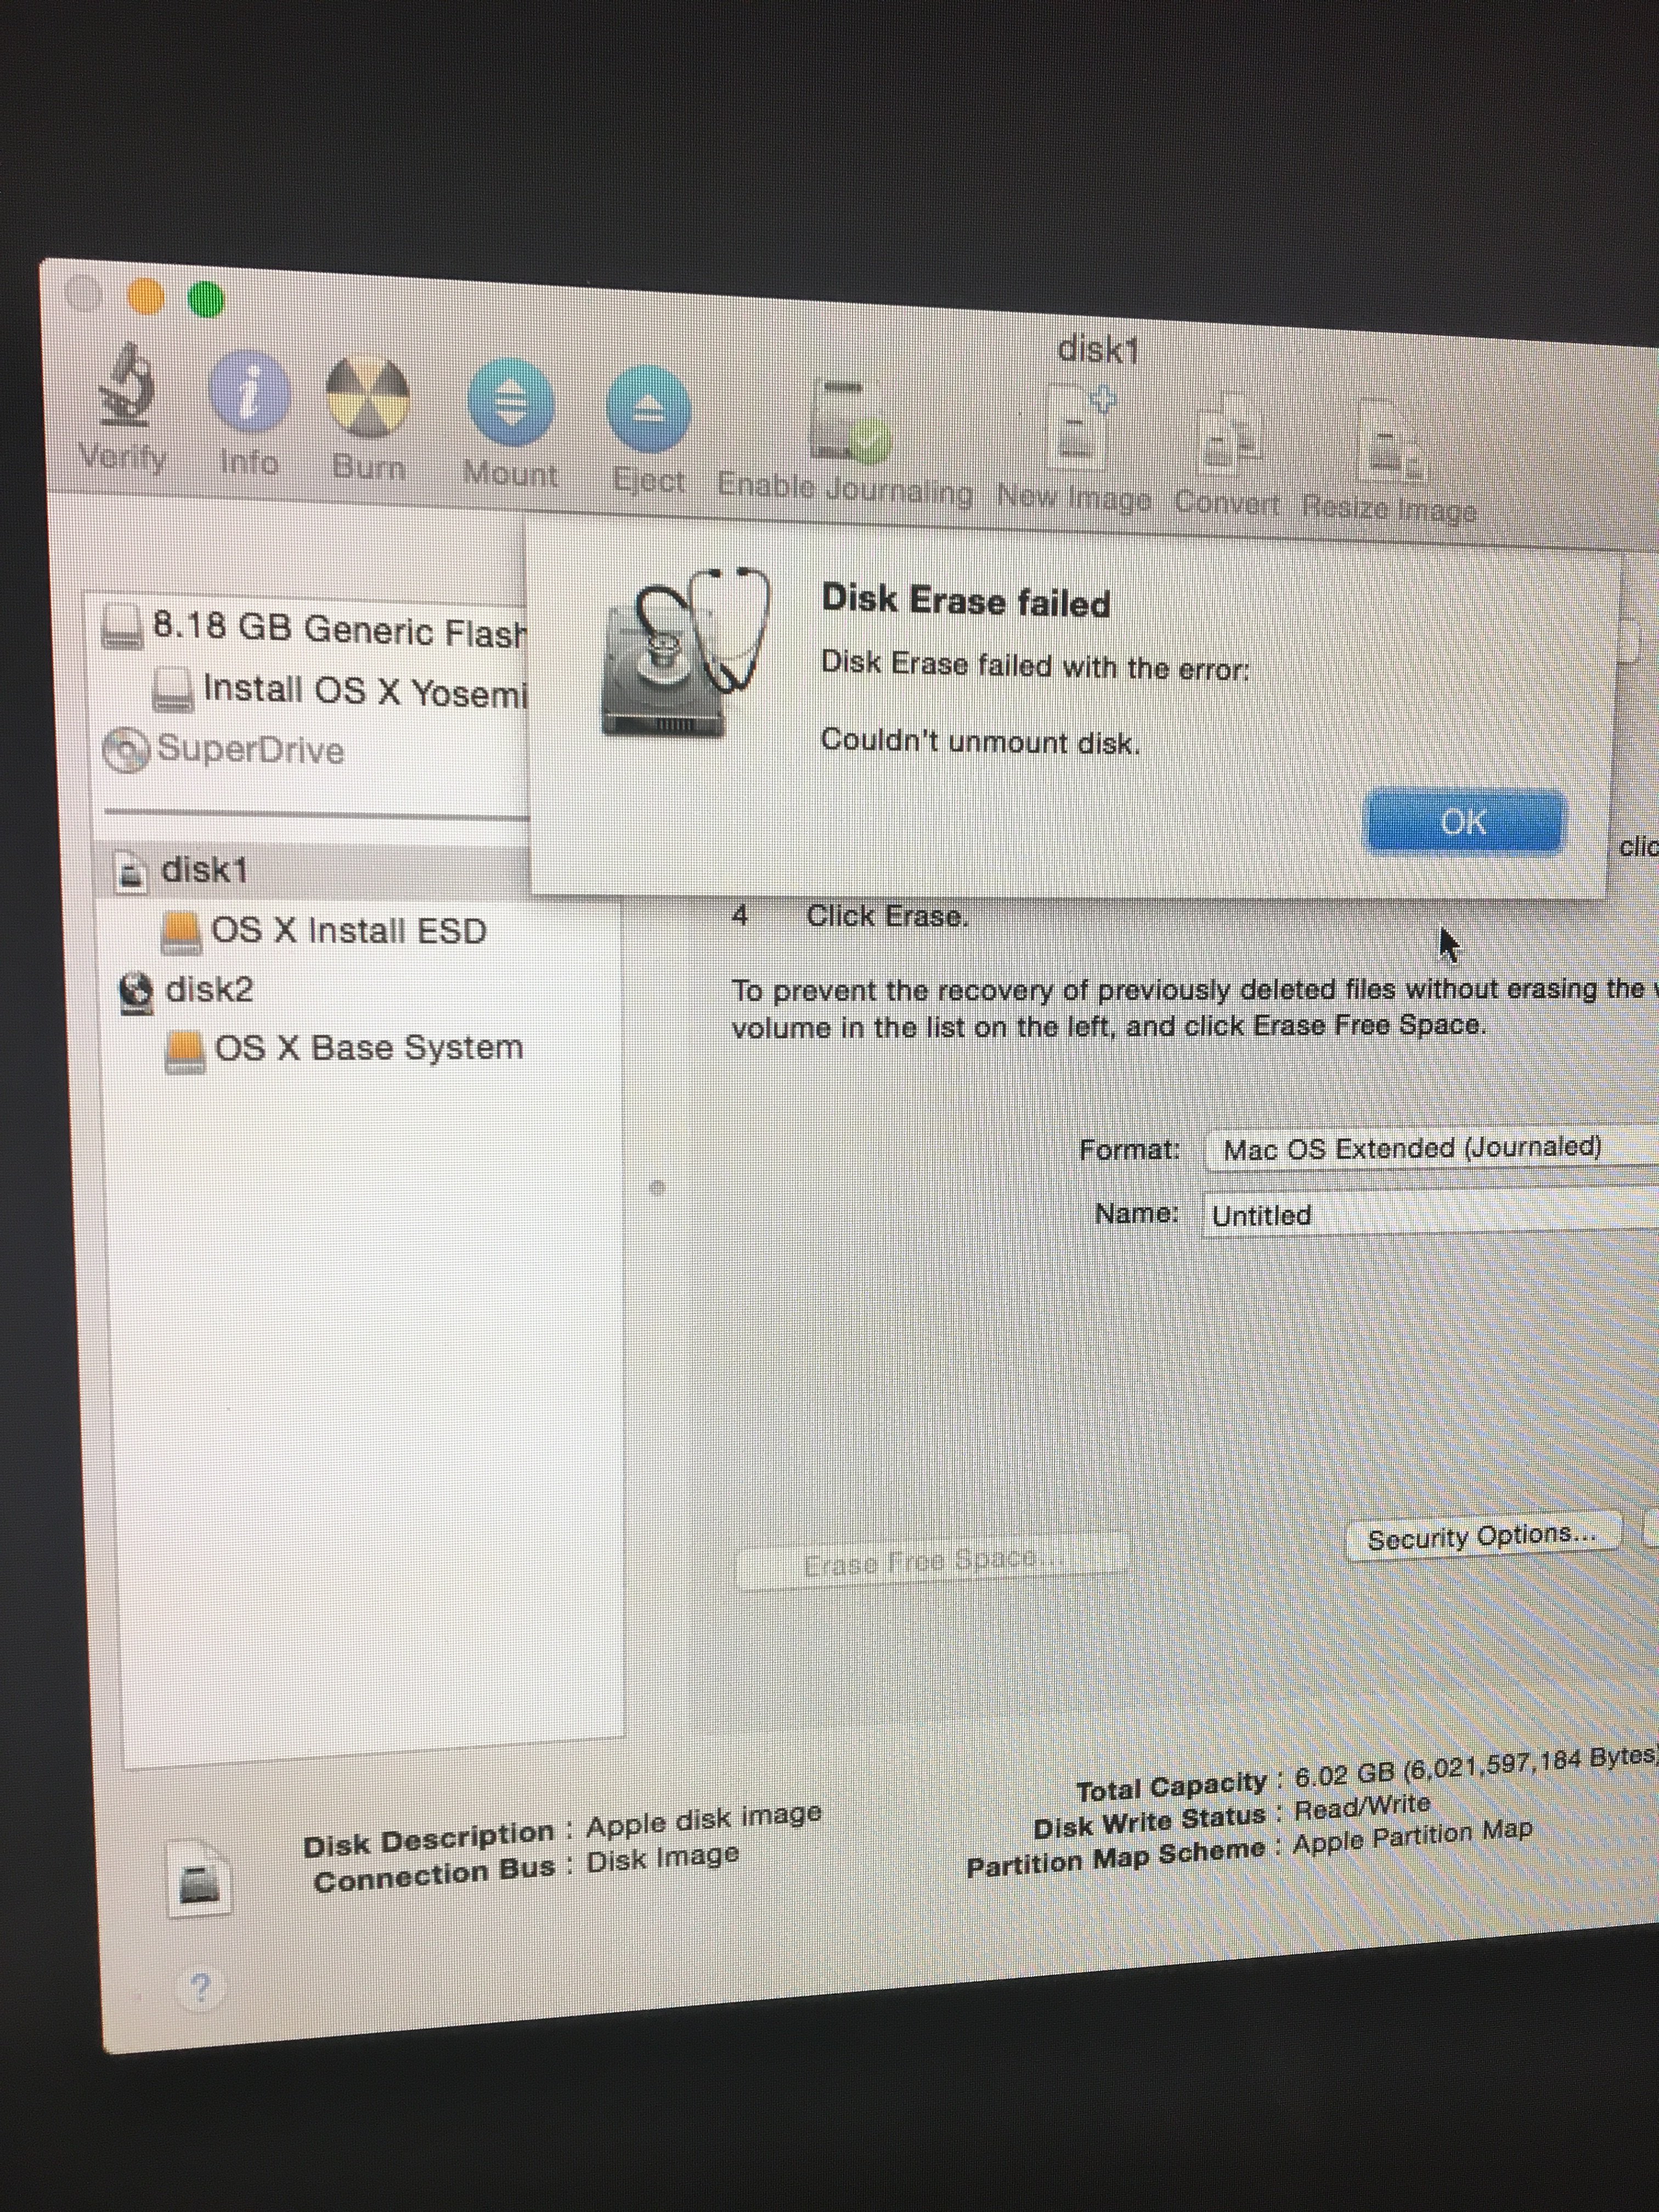
Task: Dismiss the error with the OK button
Action: pyautogui.click(x=1464, y=822)
